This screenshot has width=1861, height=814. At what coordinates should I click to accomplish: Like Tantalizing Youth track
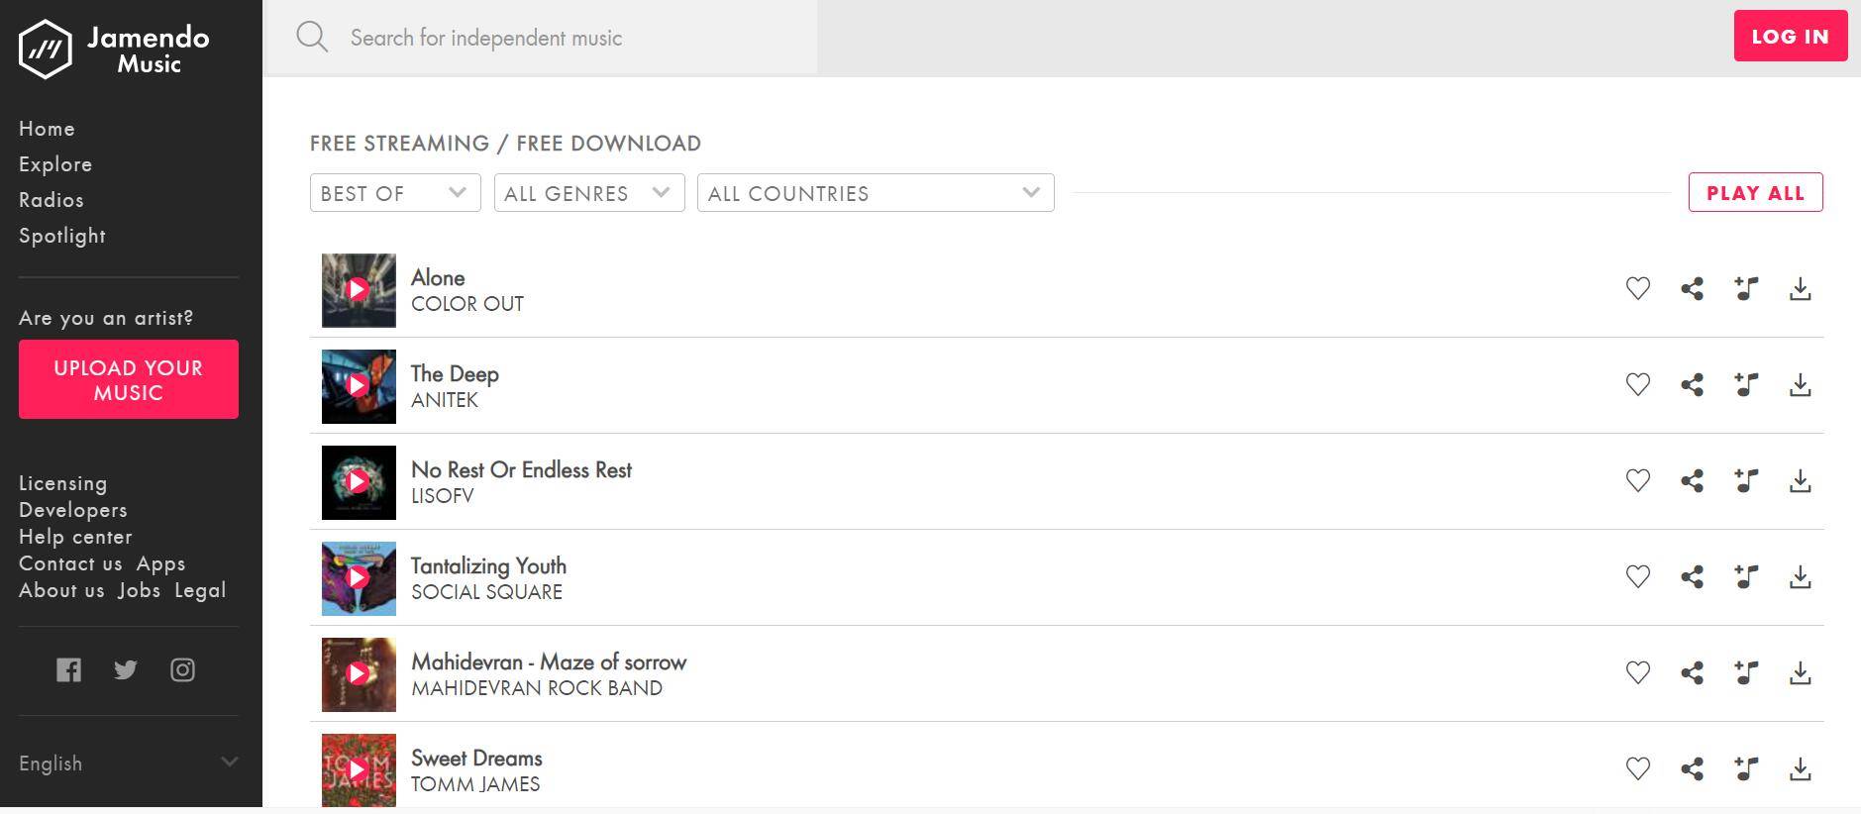(1638, 576)
